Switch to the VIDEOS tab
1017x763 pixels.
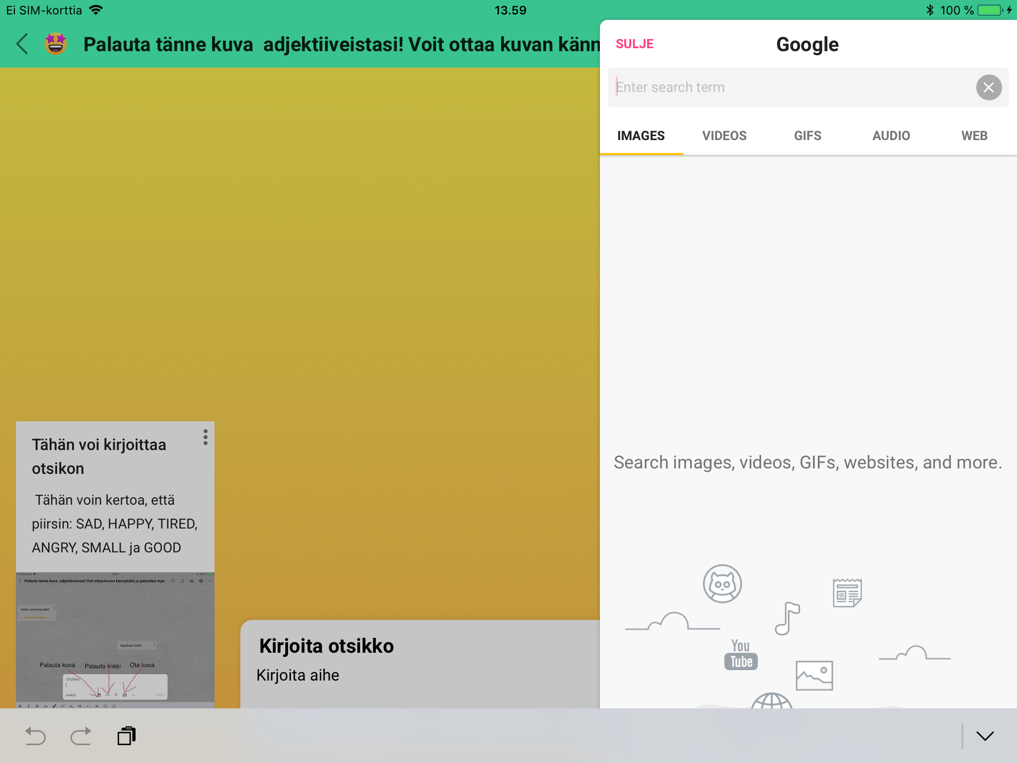coord(724,136)
